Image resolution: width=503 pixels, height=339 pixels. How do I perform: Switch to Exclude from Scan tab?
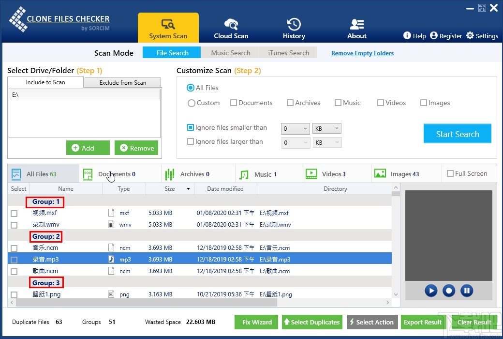pos(122,83)
